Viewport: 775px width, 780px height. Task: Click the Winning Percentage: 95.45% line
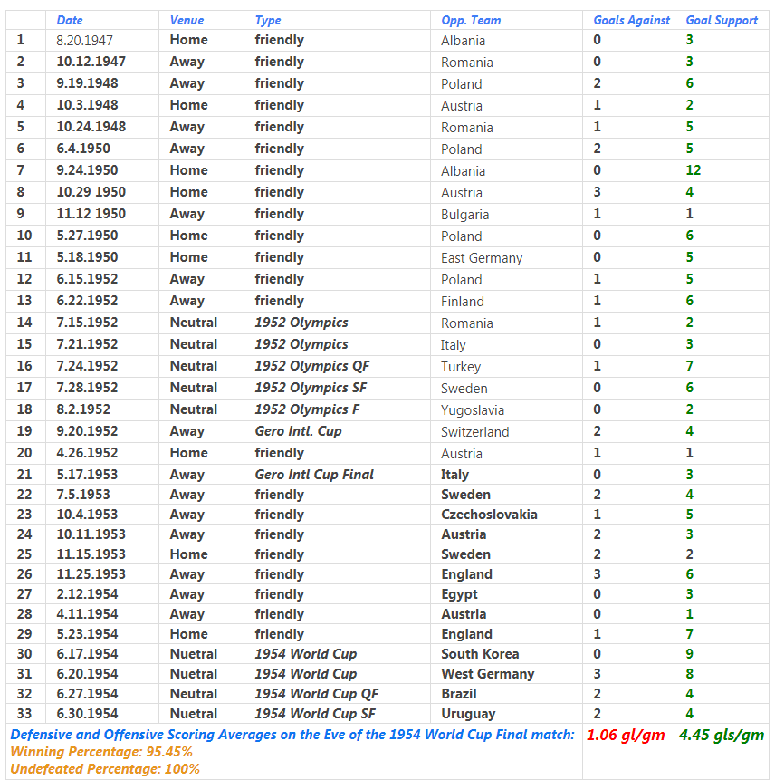pos(101,752)
